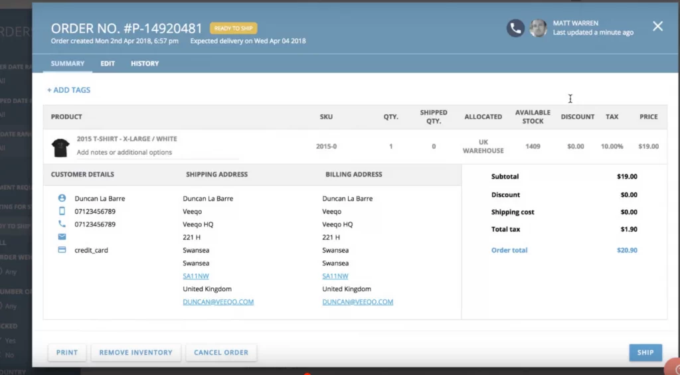Click product name 2015 T-Shirt - X-Large / White
The image size is (680, 375).
(x=127, y=139)
